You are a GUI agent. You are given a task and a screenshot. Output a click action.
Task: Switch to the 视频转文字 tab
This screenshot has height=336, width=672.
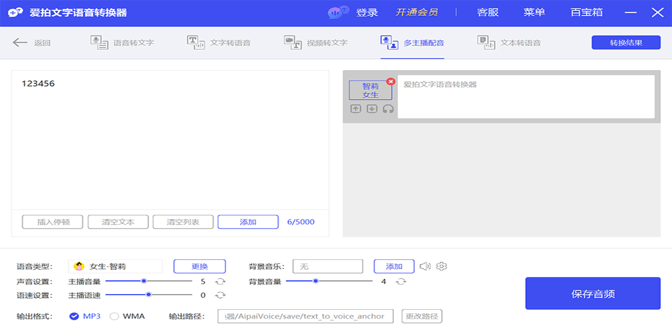316,43
